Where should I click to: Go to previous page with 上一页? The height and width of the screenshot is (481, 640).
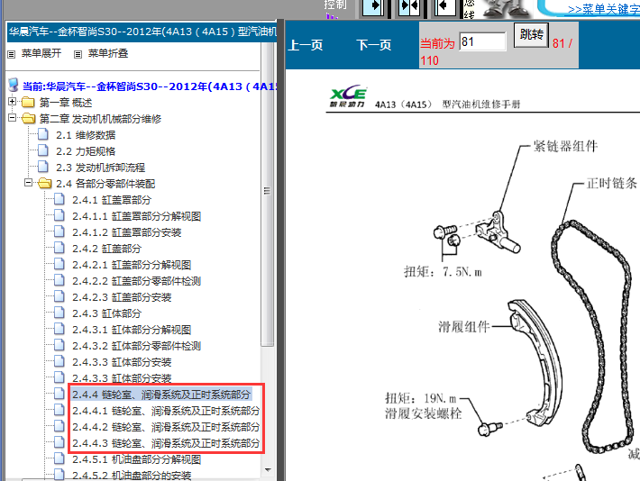coord(306,45)
